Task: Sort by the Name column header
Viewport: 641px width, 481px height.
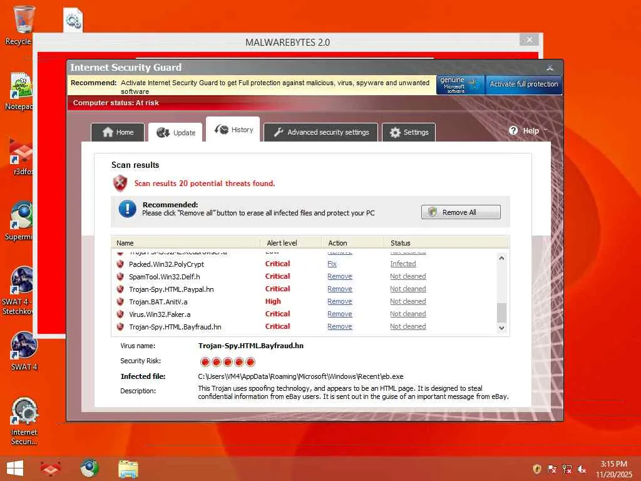Action: pos(186,242)
